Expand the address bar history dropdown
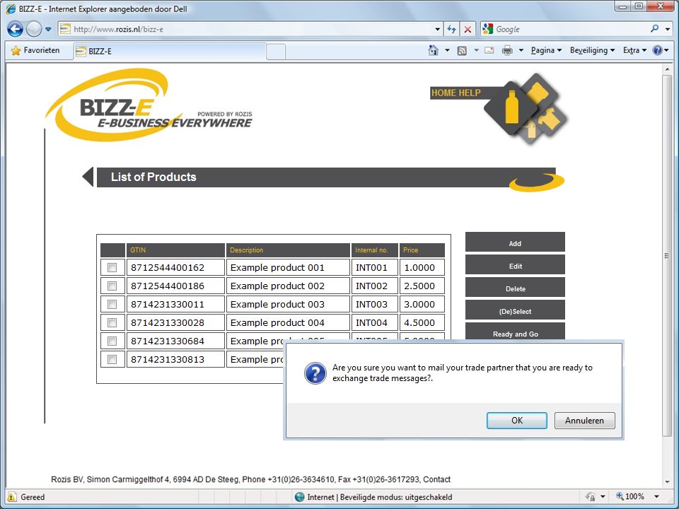The height and width of the screenshot is (509, 679). (x=437, y=30)
